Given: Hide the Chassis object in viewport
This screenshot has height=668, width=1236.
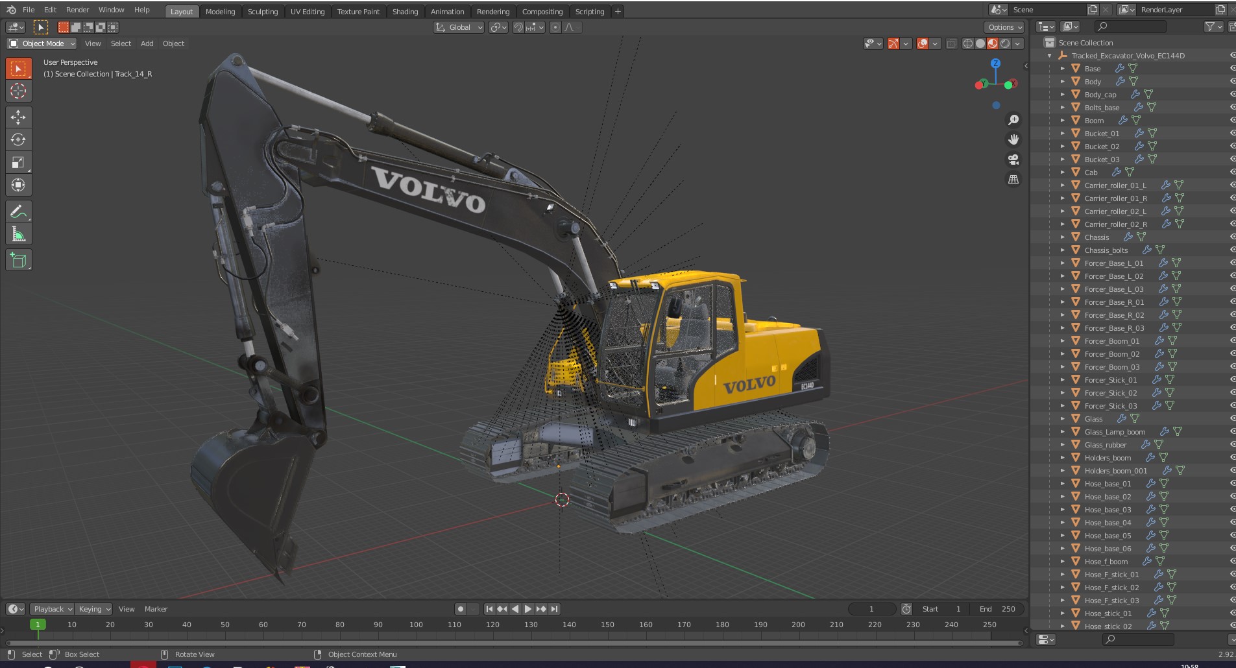Looking at the screenshot, I should pos(1232,237).
